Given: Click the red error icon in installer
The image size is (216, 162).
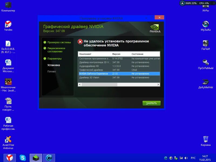Looking at the screenshot, I should point(80,42).
